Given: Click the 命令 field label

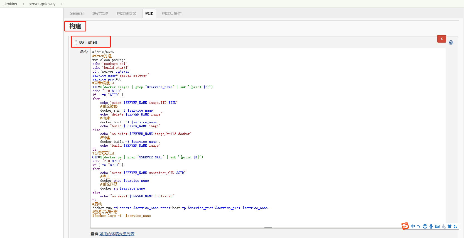Looking at the screenshot, I should [84, 52].
